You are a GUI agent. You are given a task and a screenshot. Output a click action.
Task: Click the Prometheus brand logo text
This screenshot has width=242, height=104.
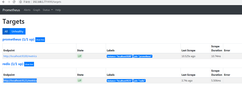pos(11,10)
